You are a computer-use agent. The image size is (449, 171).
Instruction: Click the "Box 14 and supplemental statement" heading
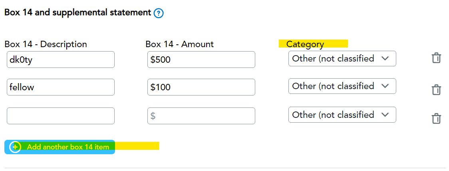tap(77, 12)
